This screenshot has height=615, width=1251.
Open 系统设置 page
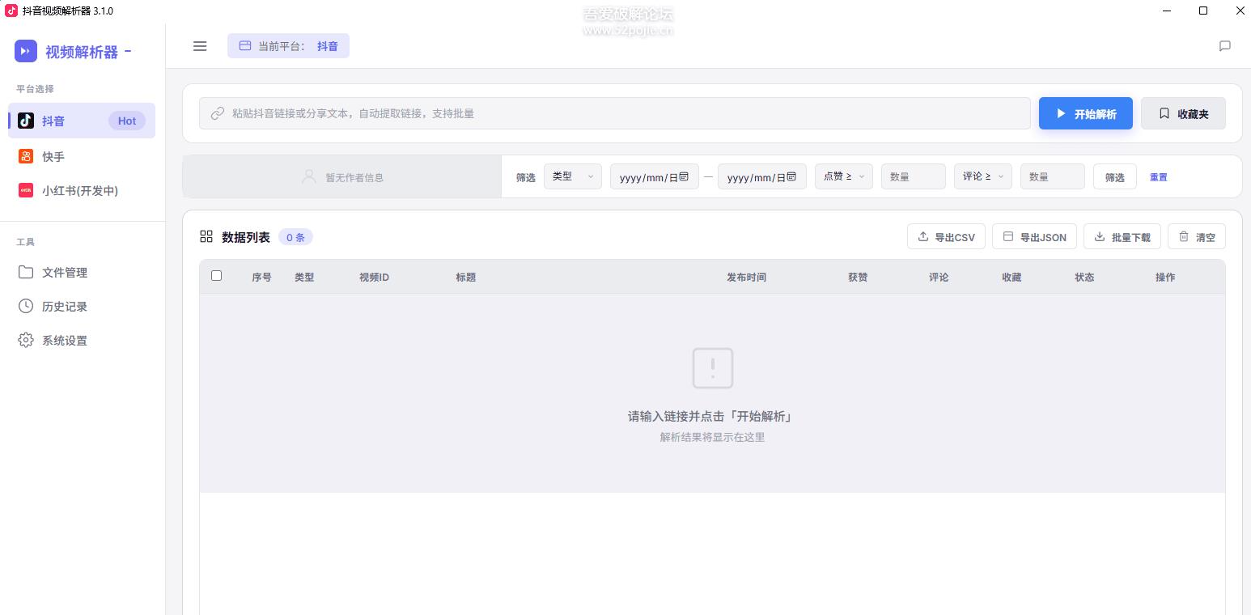coord(82,340)
